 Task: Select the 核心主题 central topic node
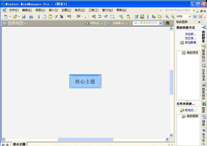pyautogui.click(x=85, y=82)
